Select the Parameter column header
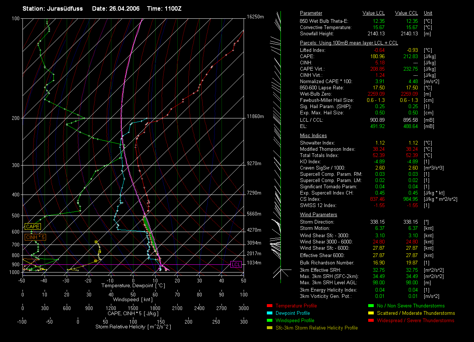474x342 pixels. (311, 13)
